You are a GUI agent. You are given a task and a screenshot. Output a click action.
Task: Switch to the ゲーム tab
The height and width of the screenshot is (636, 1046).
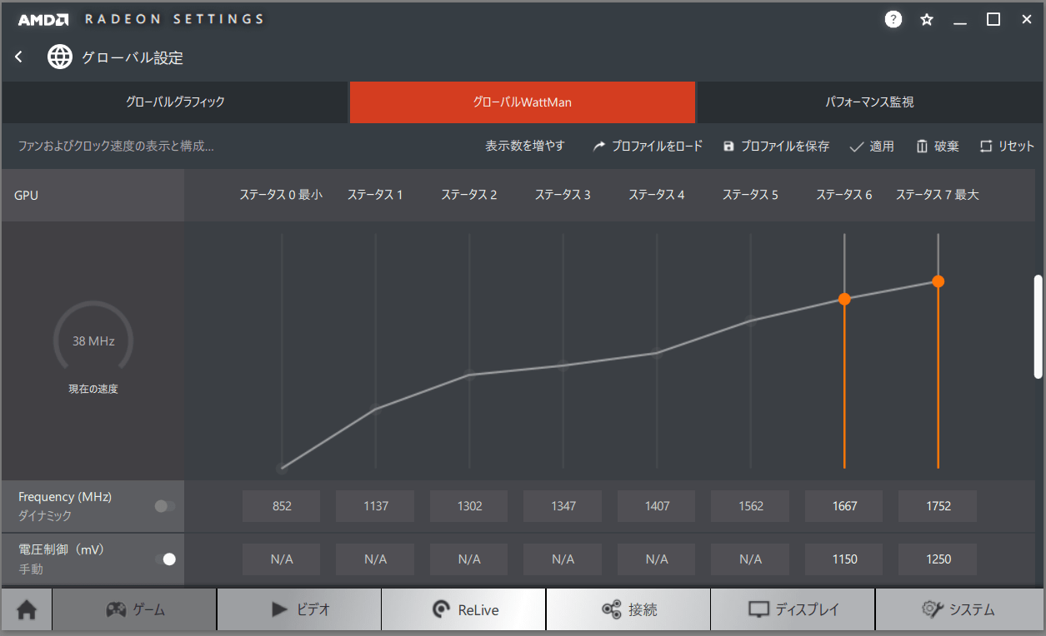[135, 609]
